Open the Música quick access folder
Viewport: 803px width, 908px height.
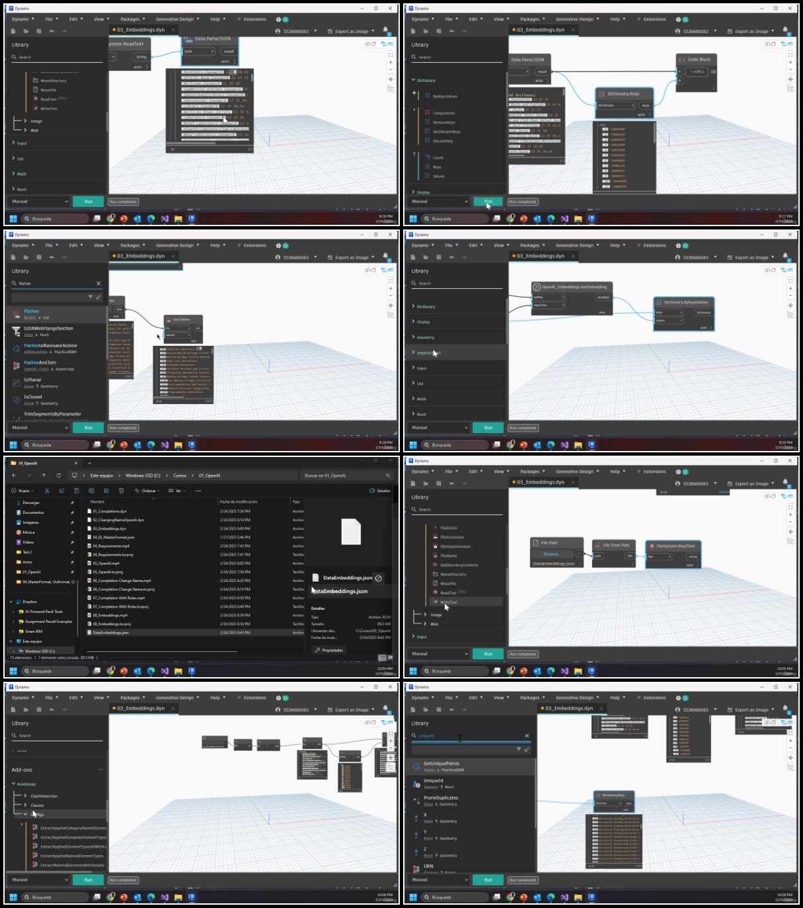pyautogui.click(x=28, y=532)
